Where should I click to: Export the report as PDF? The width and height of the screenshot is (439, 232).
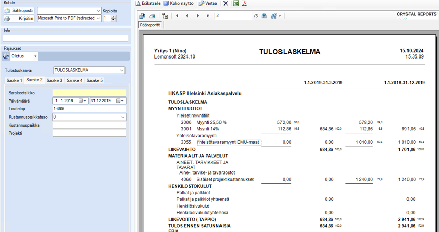(244, 3)
